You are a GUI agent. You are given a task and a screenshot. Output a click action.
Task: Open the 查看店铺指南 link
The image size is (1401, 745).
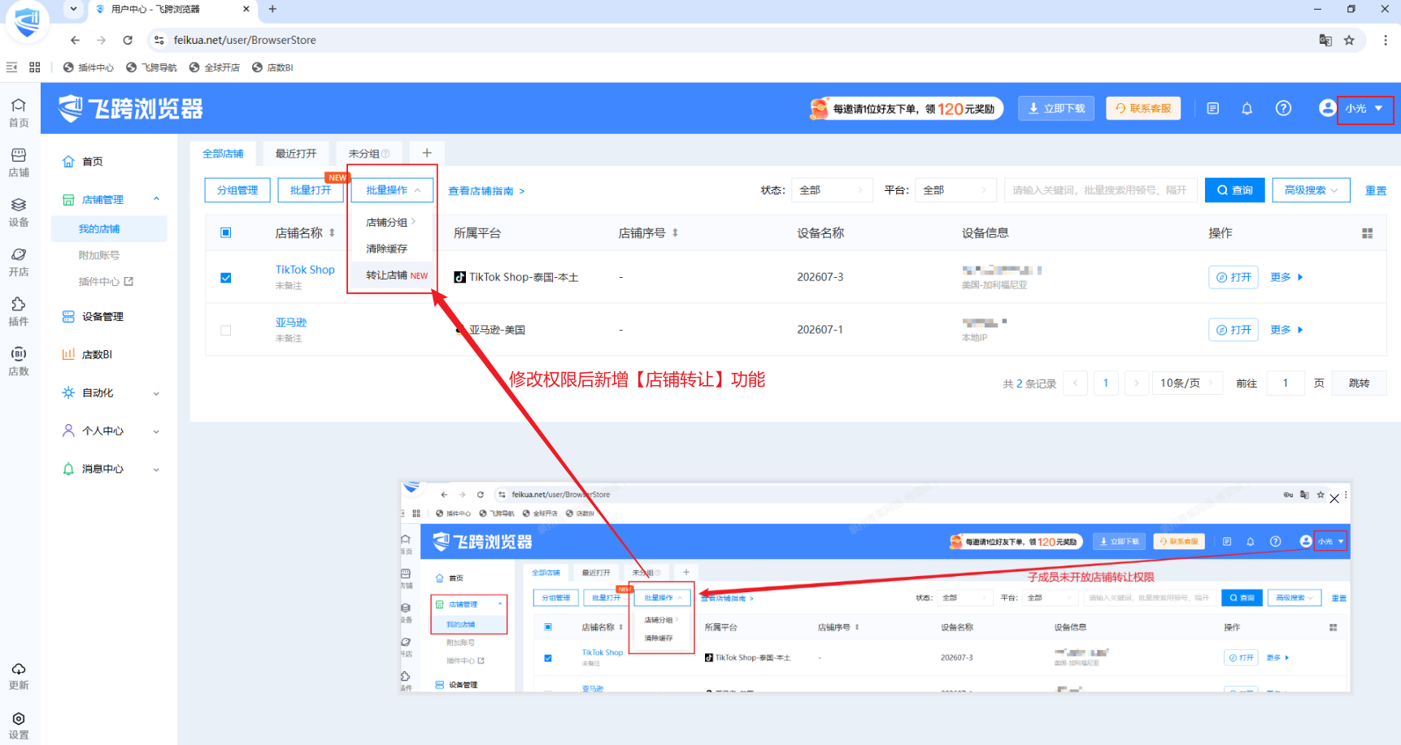click(486, 191)
